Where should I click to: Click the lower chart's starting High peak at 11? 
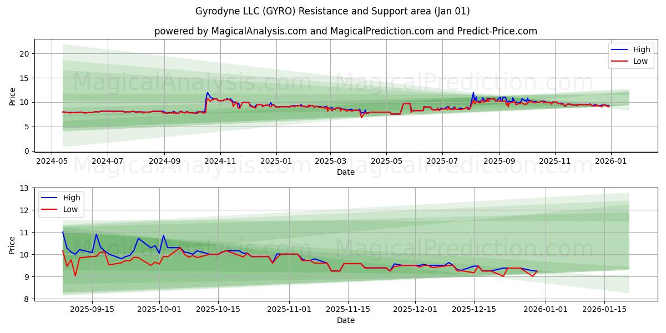(63, 232)
